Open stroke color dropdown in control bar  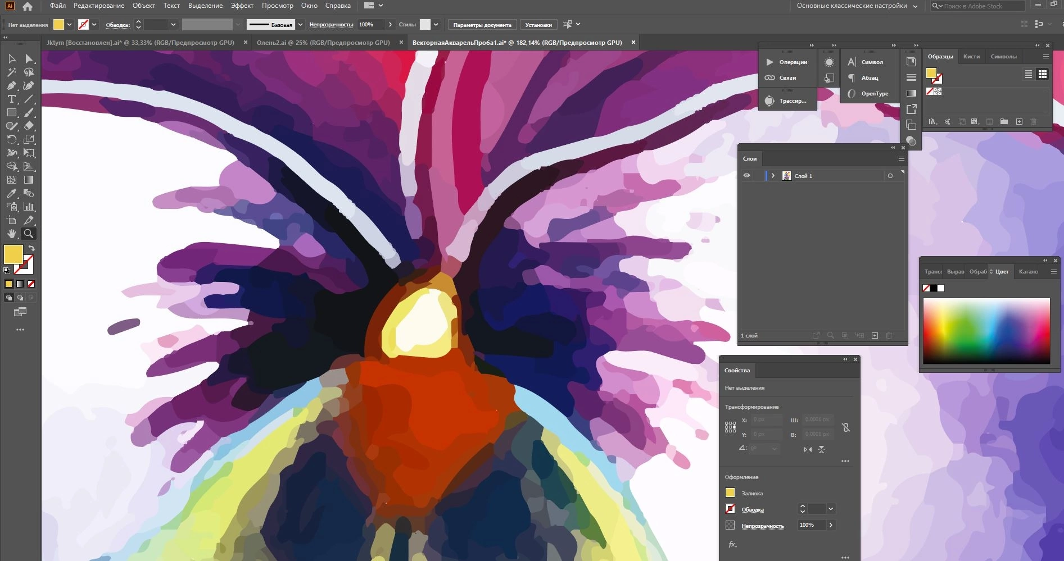94,25
